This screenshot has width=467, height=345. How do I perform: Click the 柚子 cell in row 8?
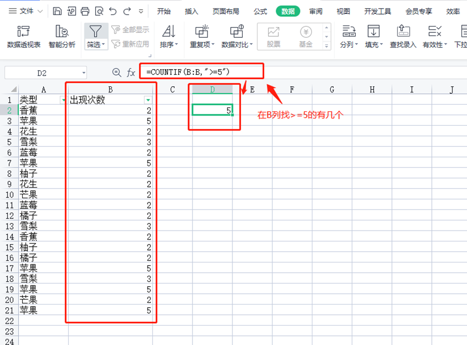(43, 173)
